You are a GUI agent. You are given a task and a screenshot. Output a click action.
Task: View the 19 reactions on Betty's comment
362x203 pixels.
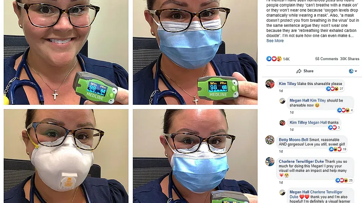point(338,149)
